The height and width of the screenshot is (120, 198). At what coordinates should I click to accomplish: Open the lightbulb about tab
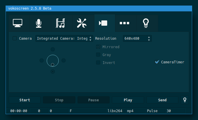[x=145, y=23]
